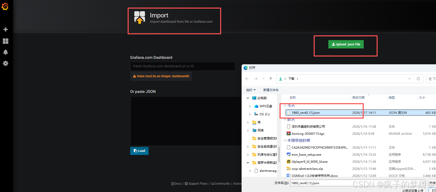Click the navigation tree vertical scrollbar
Screen dimensions: 436x192
coord(279,154)
